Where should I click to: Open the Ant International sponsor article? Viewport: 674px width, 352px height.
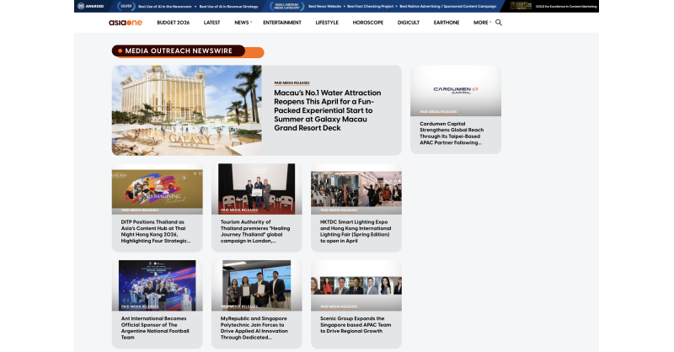[157, 328]
